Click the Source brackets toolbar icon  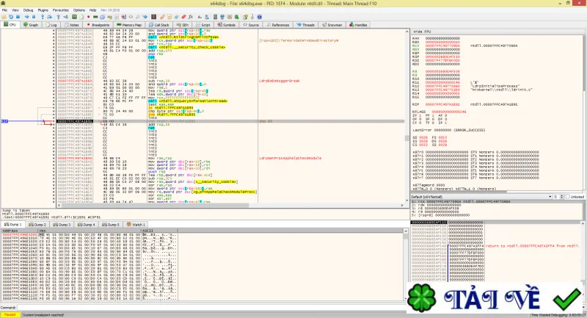(131, 17)
